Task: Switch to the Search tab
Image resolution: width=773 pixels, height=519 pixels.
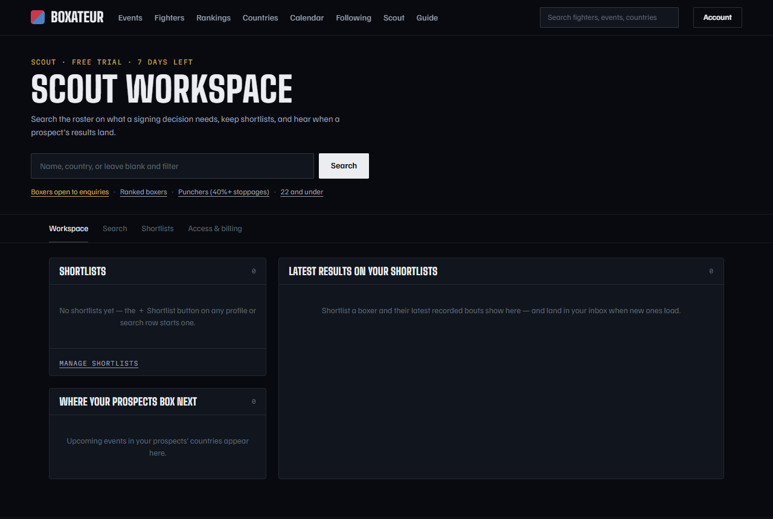Action: tap(115, 229)
